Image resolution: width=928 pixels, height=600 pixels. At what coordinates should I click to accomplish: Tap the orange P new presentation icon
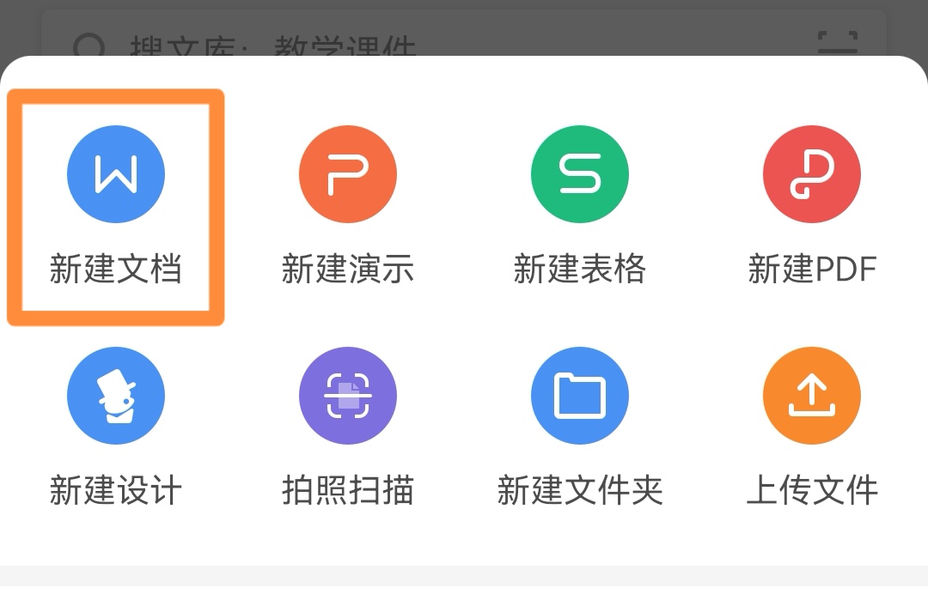348,174
